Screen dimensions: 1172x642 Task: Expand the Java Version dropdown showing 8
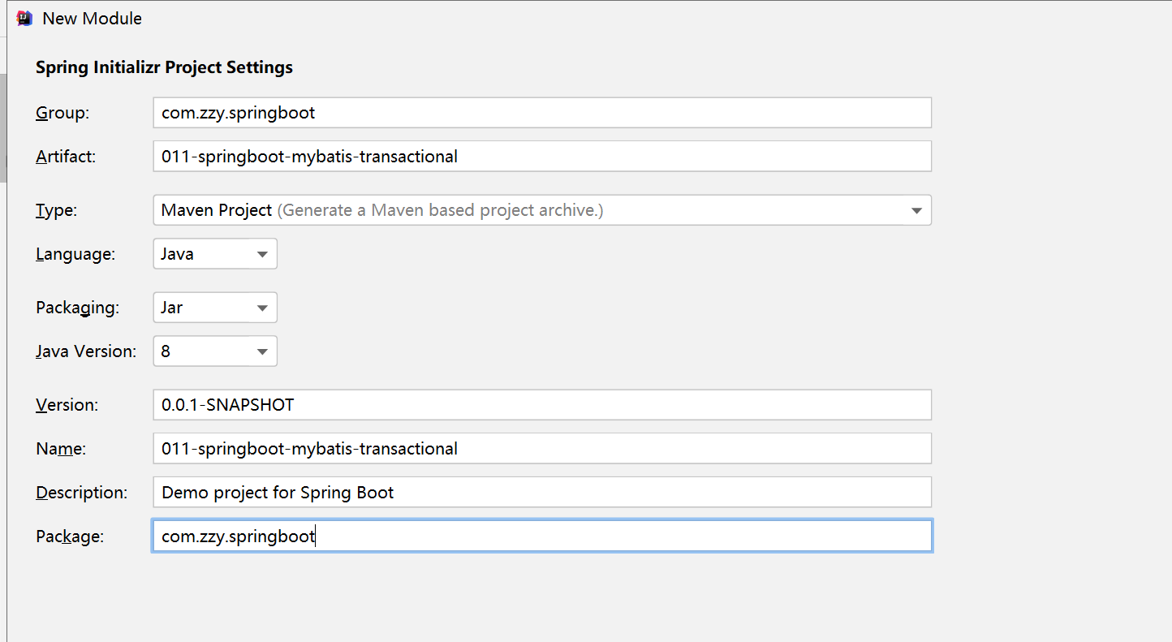tap(261, 352)
